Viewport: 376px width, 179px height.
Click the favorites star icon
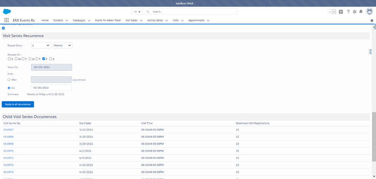click(330, 11)
